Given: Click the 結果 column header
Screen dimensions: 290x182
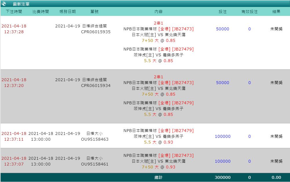Looking at the screenshot, I should point(276,12).
